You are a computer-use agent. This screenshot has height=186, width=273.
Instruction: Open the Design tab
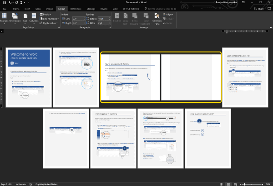pyautogui.click(x=49, y=8)
